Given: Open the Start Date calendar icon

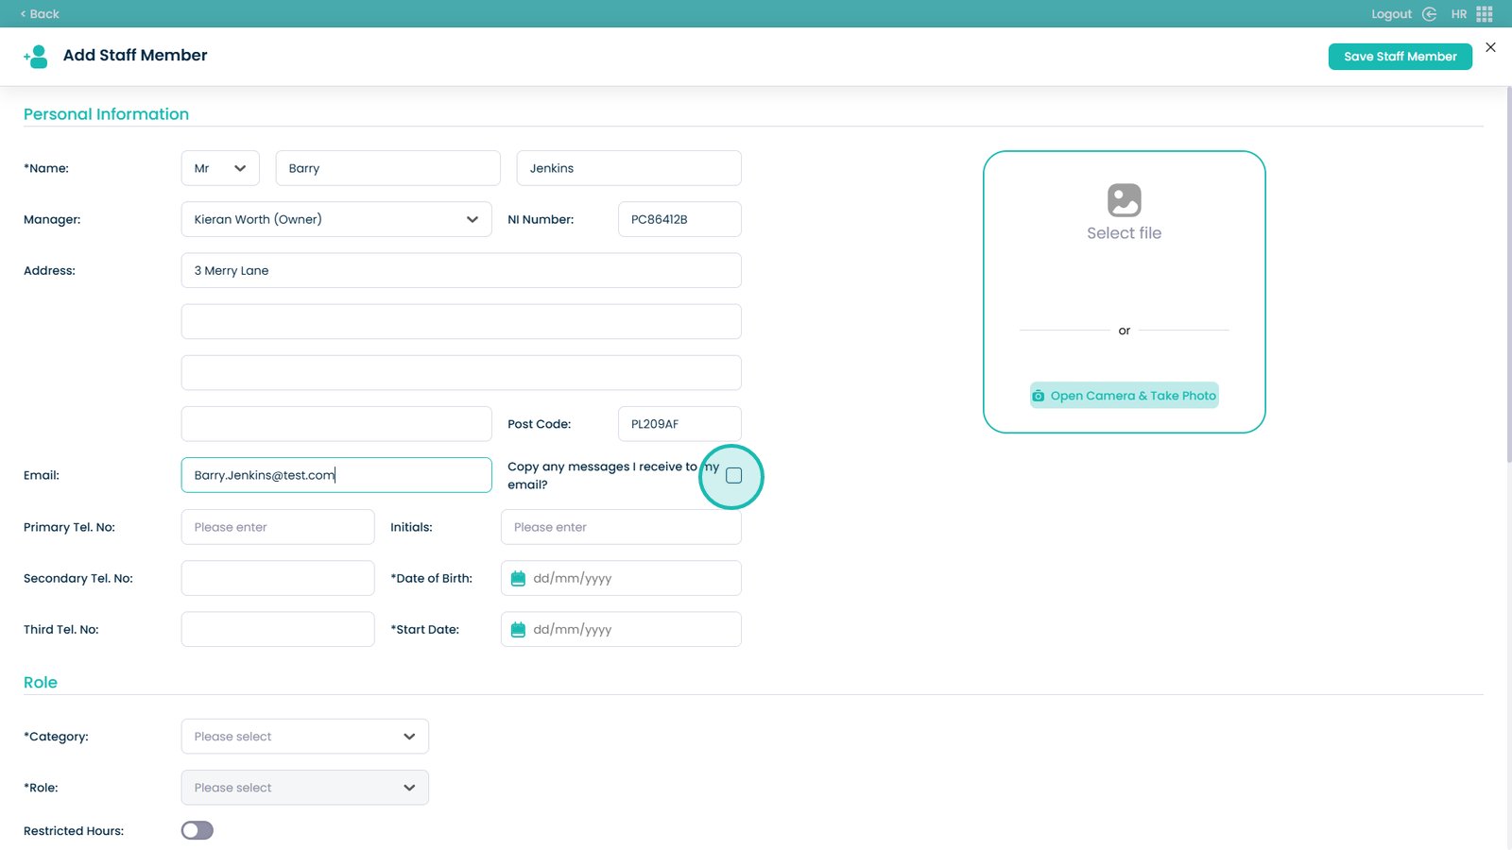Looking at the screenshot, I should (x=518, y=630).
